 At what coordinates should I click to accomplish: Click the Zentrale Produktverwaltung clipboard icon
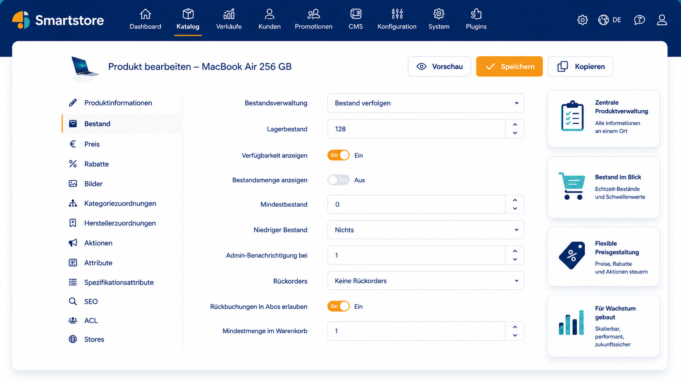click(572, 116)
